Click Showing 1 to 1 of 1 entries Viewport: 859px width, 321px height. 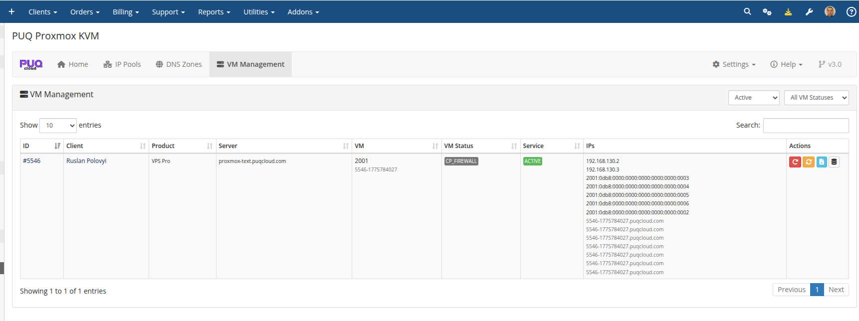pos(63,291)
